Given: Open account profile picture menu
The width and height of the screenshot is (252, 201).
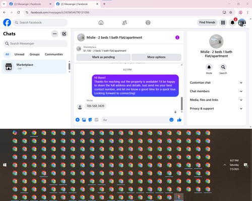Looking at the screenshot, I should 242,23.
